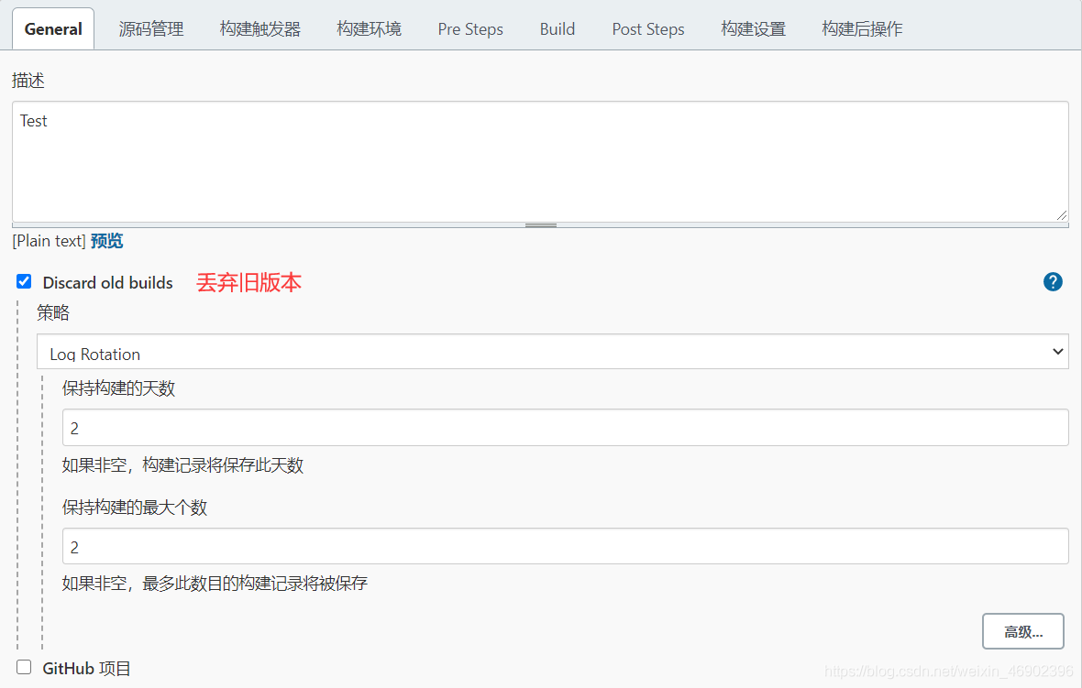Open the Log Rotation strategy dropdown
Viewport: 1082px width, 688px height.
coord(552,352)
